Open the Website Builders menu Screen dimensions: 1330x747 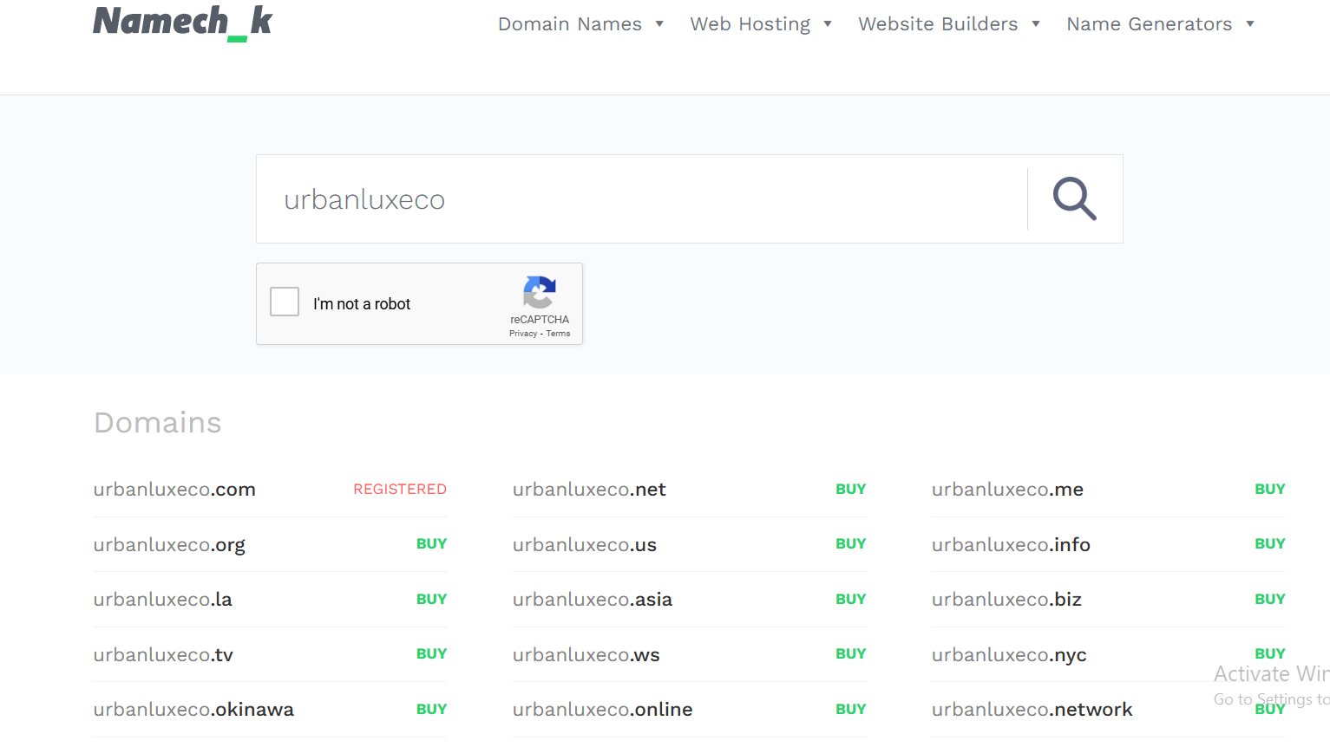(x=938, y=24)
